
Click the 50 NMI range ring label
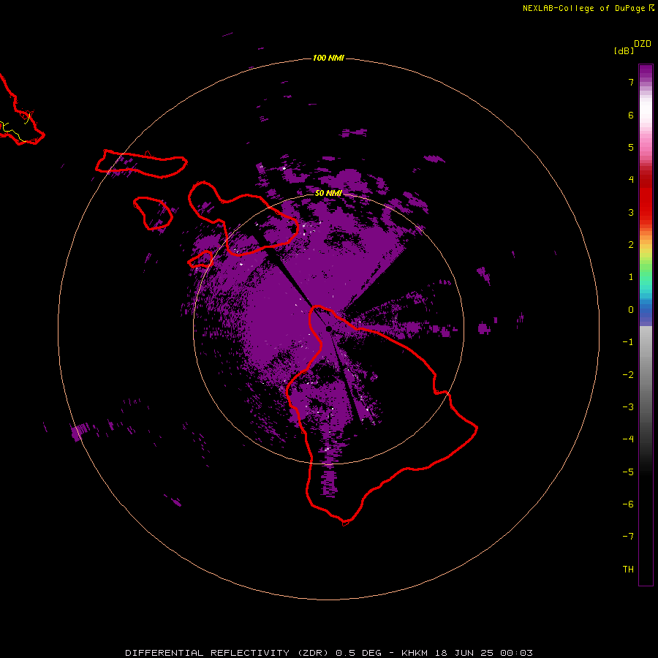click(x=328, y=193)
